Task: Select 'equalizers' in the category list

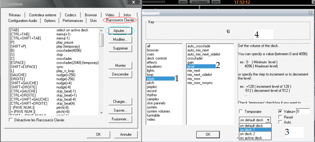Action: point(154,66)
